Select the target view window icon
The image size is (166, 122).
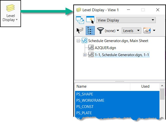pyautogui.click(x=90, y=20)
